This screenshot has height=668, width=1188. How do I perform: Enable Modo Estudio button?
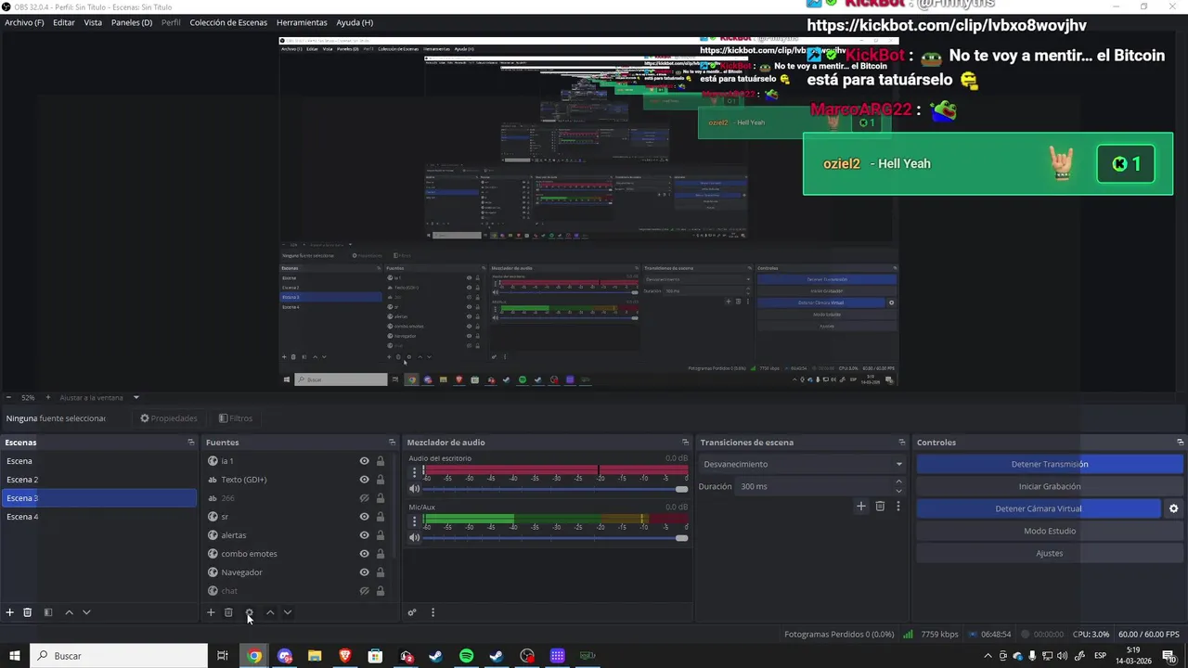[x=1050, y=531]
